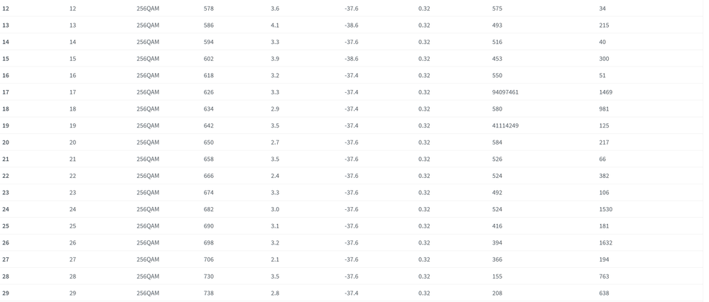
Task: Select the count 41114249 in row 19
Action: [505, 126]
